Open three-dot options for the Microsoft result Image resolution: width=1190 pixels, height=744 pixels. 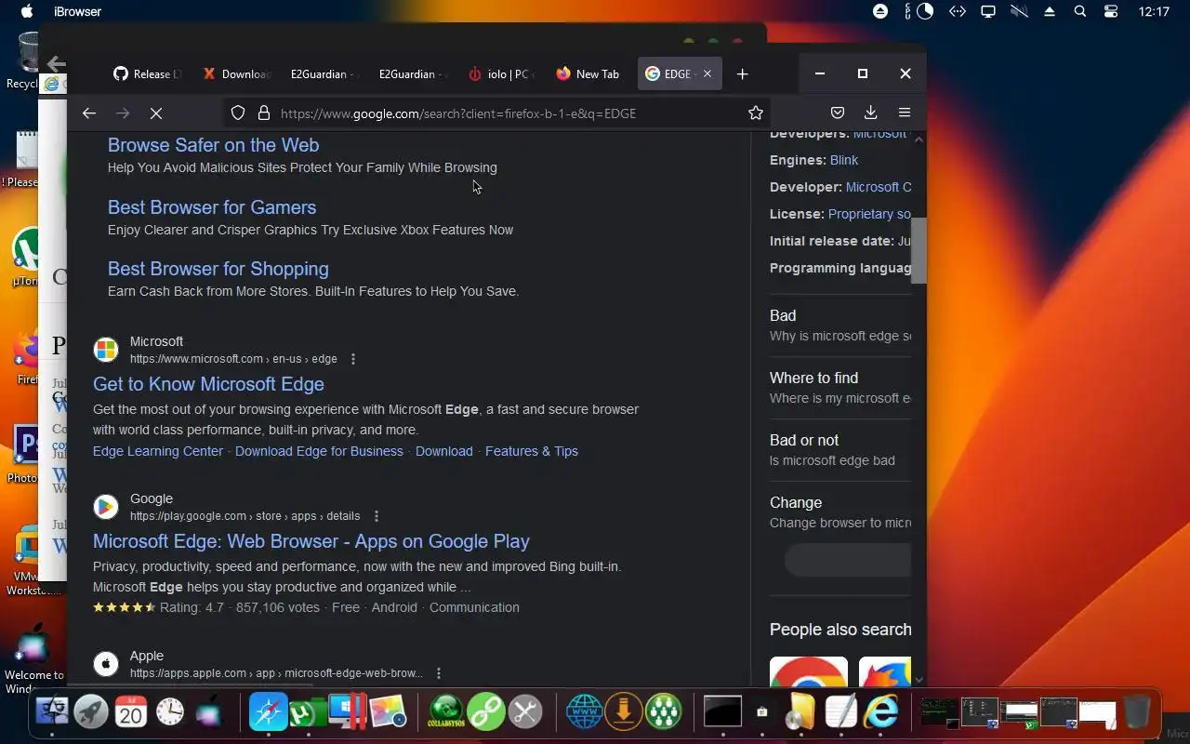click(x=353, y=359)
